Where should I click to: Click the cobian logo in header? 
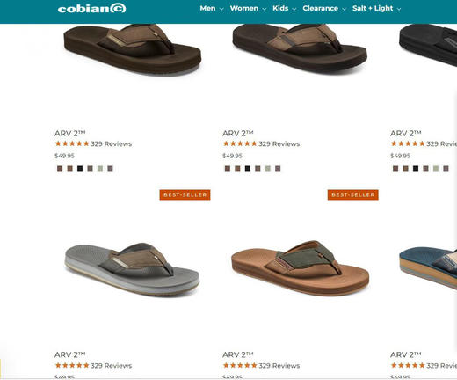[x=91, y=8]
